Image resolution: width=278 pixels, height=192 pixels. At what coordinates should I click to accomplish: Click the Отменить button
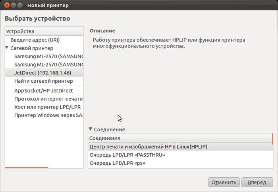click(x=224, y=182)
